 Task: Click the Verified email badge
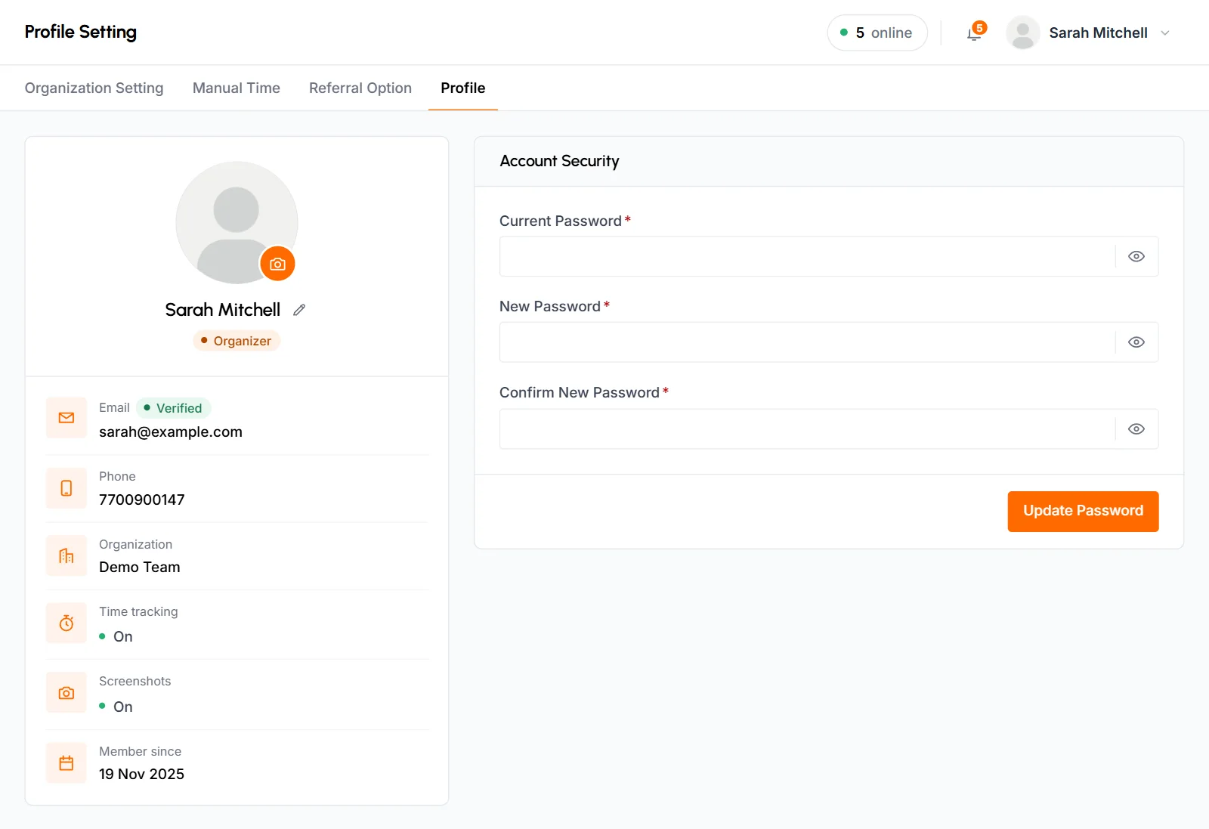(173, 408)
